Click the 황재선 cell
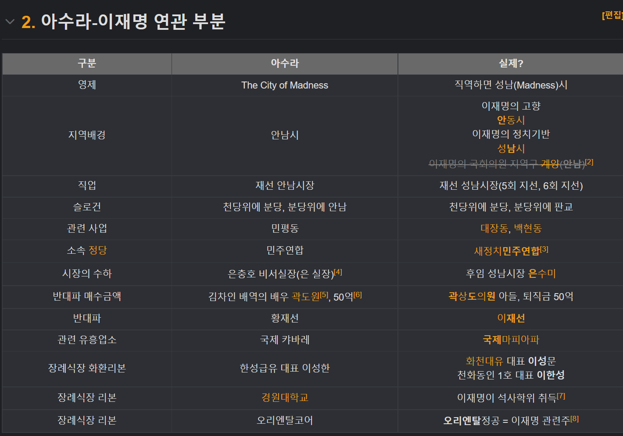 pos(285,319)
